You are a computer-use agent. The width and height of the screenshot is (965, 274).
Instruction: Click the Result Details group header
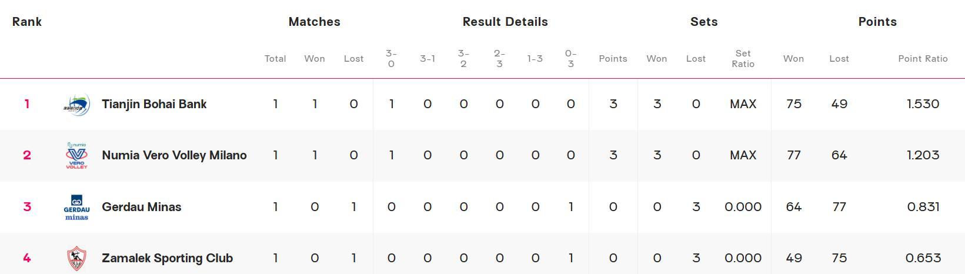[505, 22]
